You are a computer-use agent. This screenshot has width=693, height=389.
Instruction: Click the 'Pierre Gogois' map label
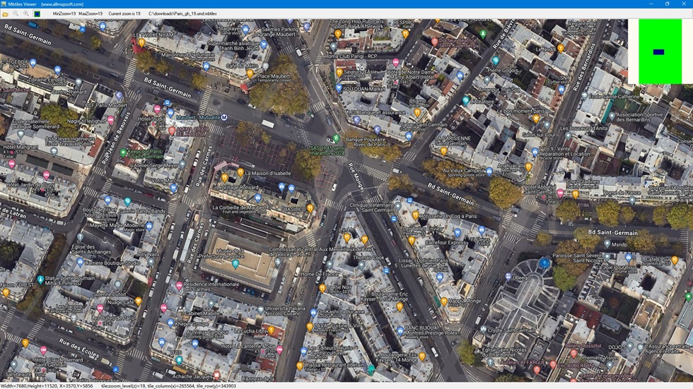click(x=503, y=70)
